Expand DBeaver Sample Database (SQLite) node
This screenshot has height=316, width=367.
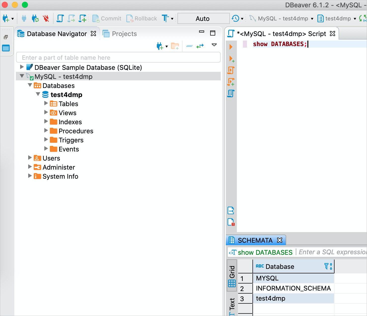point(22,67)
